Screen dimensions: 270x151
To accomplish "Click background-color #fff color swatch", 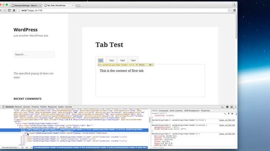I will [x=173, y=127].
